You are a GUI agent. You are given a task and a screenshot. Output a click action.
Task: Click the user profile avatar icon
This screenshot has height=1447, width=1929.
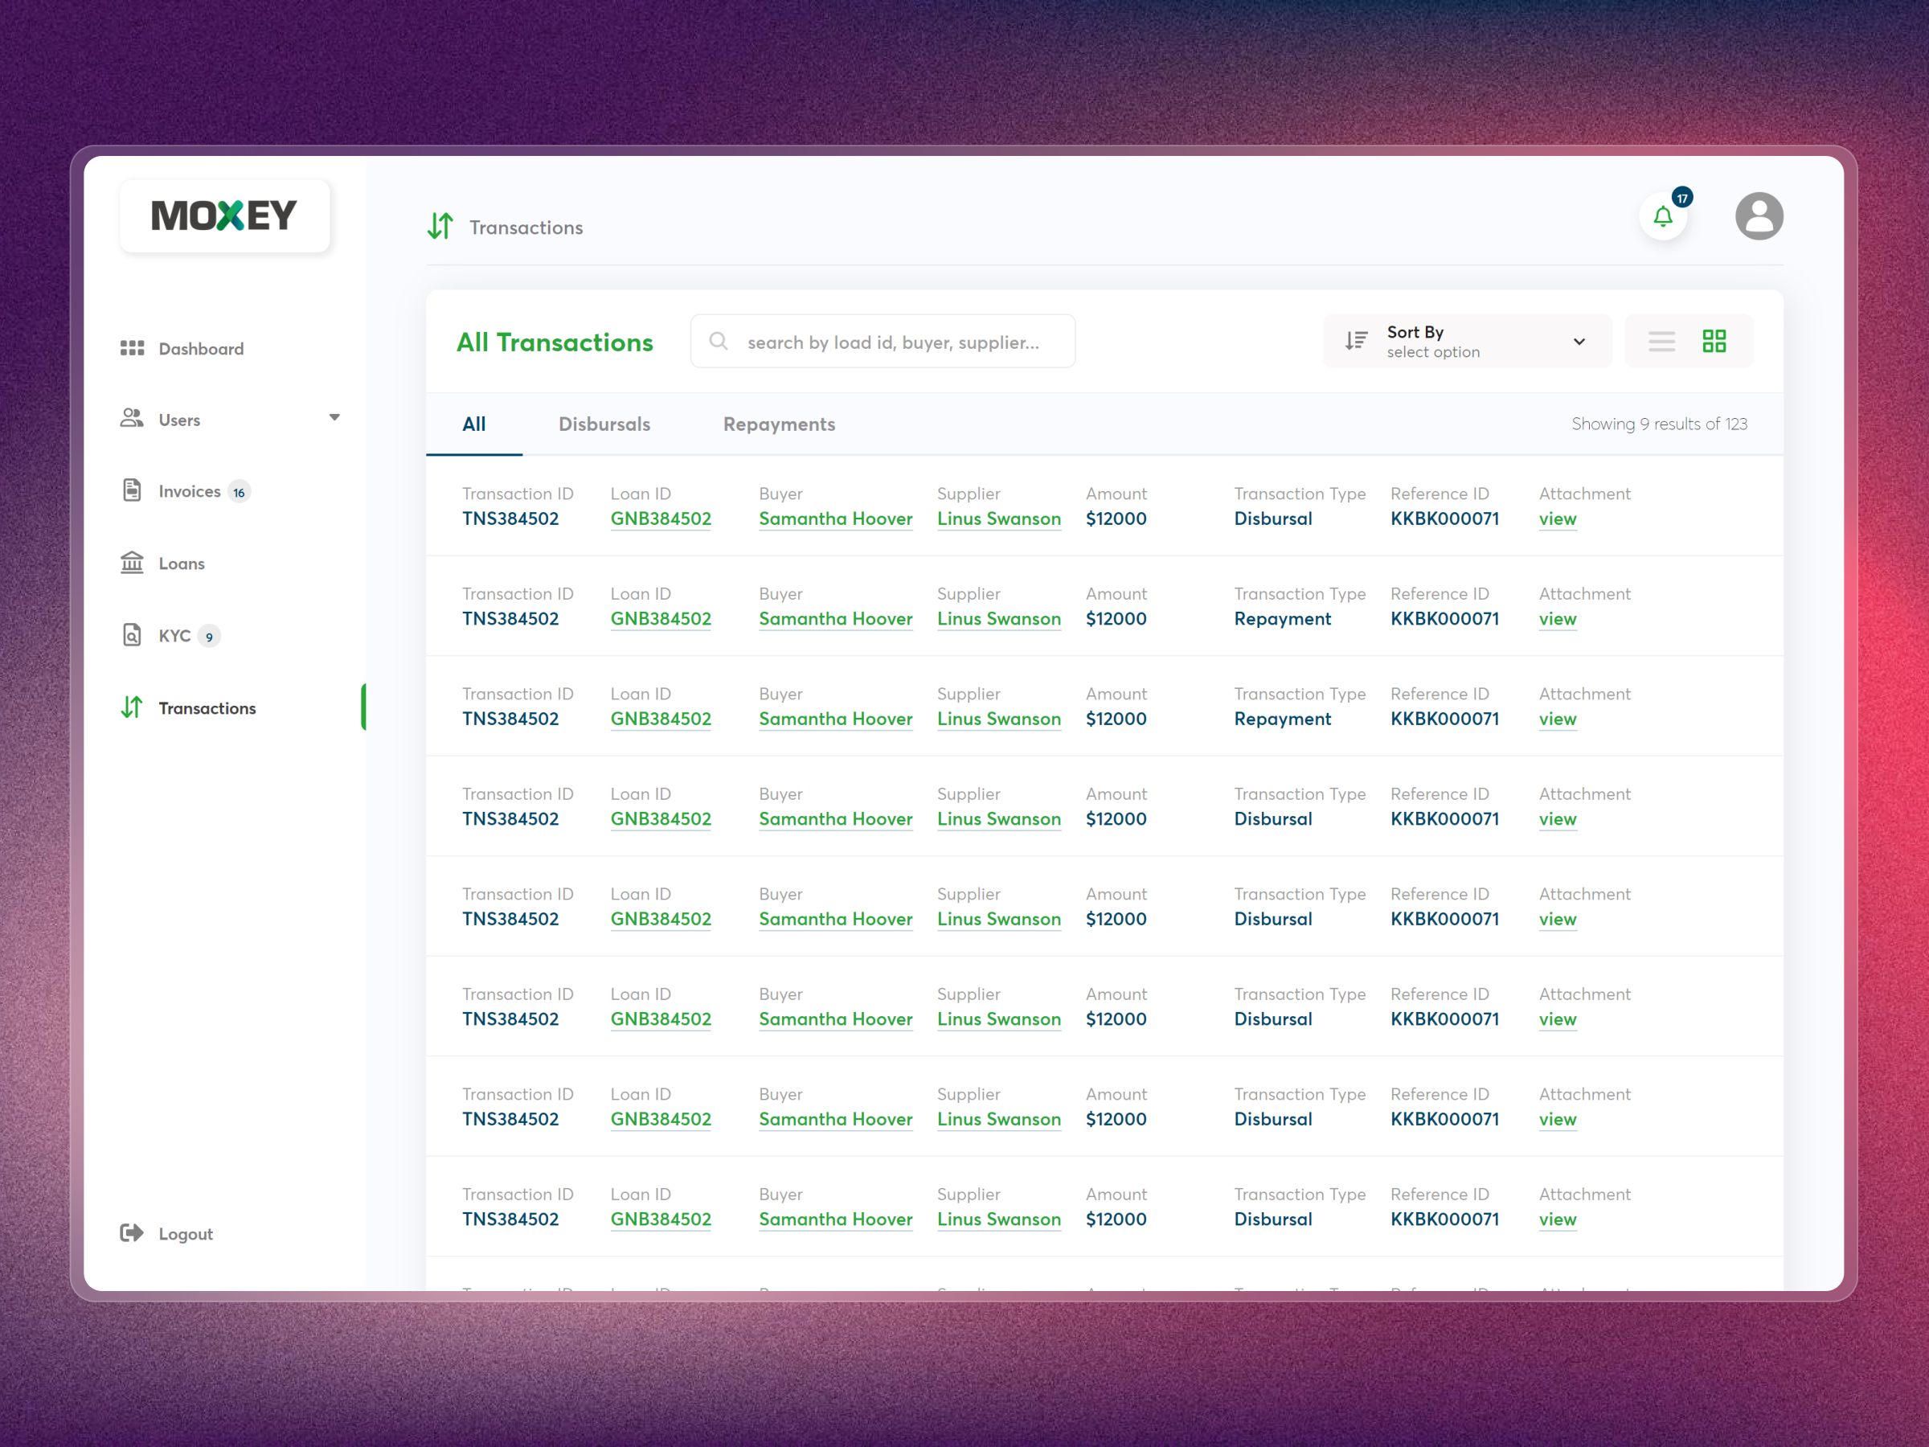1759,215
